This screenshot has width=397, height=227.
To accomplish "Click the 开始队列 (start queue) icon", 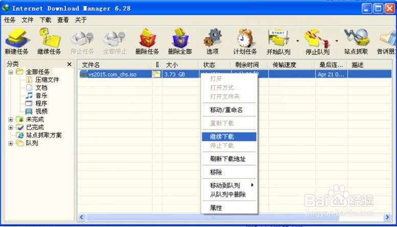I will click(278, 41).
